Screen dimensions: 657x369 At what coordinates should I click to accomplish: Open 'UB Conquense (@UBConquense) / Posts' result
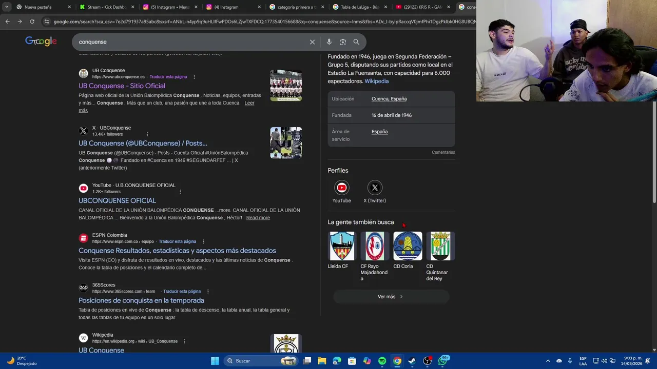click(143, 143)
